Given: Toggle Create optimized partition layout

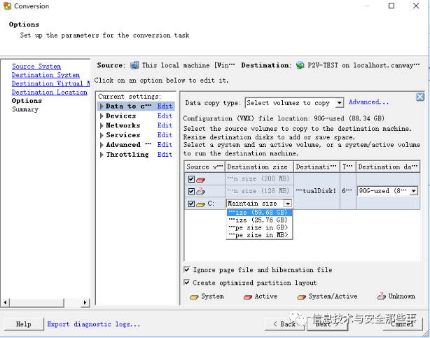Looking at the screenshot, I should pos(187,282).
